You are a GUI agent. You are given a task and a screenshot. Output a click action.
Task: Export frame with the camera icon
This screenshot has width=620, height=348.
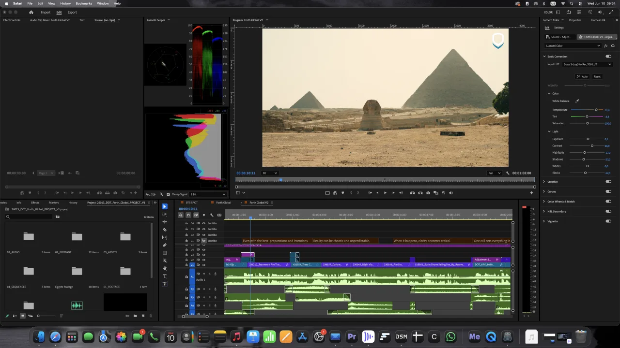(428, 193)
